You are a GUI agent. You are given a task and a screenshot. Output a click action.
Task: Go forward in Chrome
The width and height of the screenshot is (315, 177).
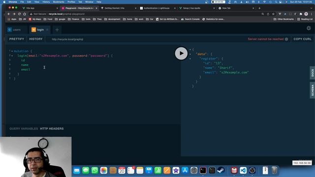pyautogui.click(x=14, y=14)
